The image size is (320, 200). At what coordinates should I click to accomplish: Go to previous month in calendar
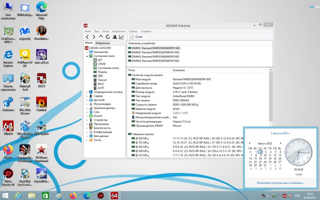249,143
